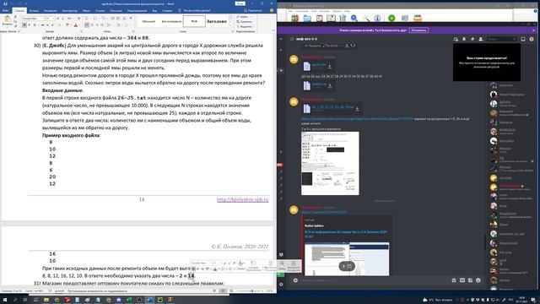Open the Выделить dropdown

click(245, 26)
